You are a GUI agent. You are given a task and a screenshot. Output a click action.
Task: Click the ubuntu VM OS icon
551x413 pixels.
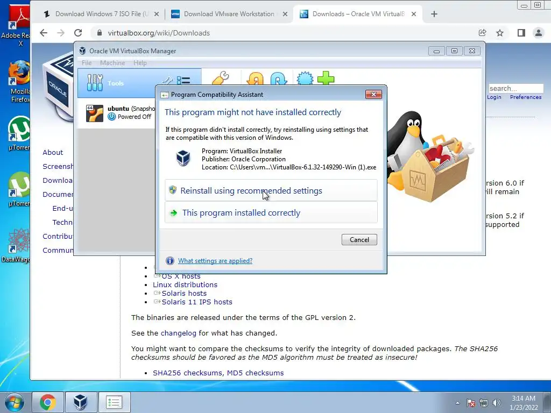tap(95, 113)
